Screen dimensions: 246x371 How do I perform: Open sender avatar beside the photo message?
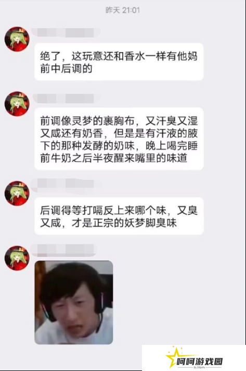[x=17, y=258]
